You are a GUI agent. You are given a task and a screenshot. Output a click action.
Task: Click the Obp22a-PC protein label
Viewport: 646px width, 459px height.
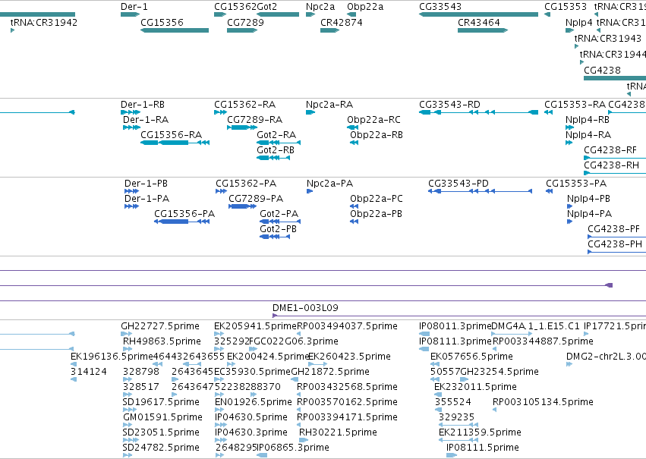pos(377,199)
